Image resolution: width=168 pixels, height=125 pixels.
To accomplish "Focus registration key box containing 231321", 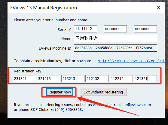I will coord(24,79).
